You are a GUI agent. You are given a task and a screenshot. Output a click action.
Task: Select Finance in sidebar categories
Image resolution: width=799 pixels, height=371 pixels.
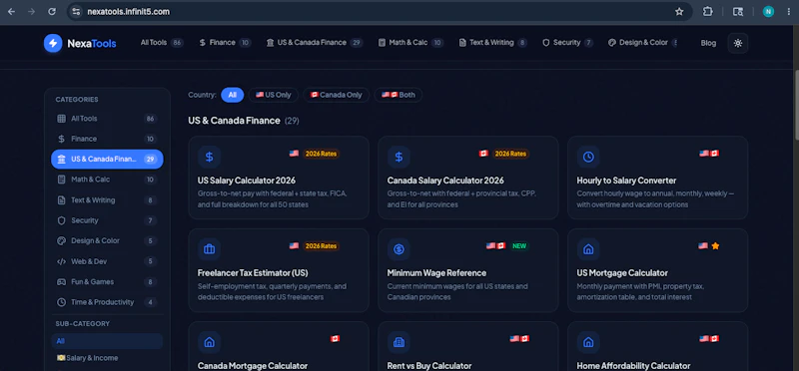(107, 139)
